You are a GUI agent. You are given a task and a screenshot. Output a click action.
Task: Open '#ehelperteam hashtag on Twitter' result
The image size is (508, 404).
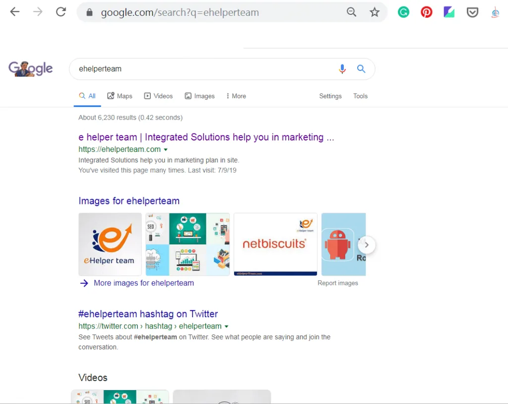pyautogui.click(x=148, y=314)
